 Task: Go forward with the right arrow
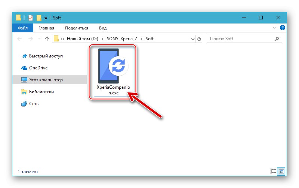31,39
